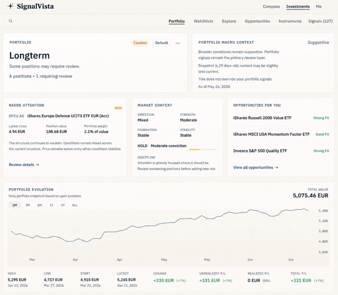
Task: Open iShares MSCI USA Momentum Factor ETF
Action: pyautogui.click(x=281, y=134)
